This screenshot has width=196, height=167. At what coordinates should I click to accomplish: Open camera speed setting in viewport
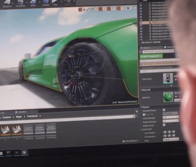(x=128, y=8)
